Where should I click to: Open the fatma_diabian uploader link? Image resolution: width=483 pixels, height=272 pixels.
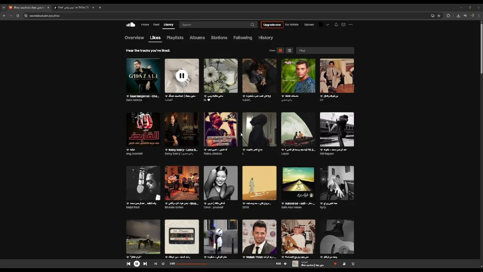(213, 154)
